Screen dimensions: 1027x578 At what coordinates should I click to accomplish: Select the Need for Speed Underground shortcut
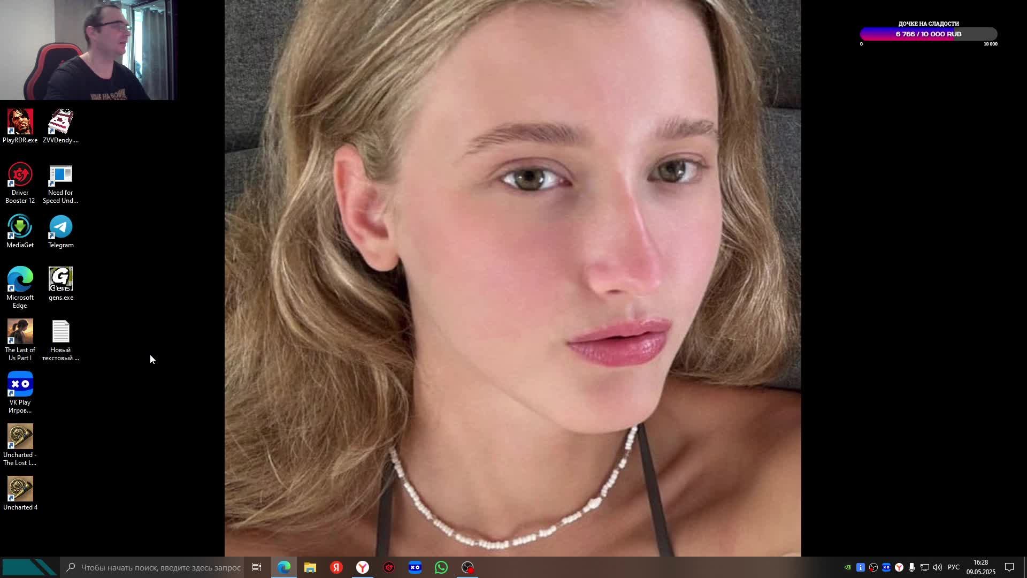60,183
